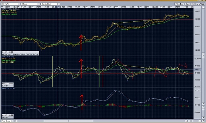Click the 15 min interval field

point(29,4)
